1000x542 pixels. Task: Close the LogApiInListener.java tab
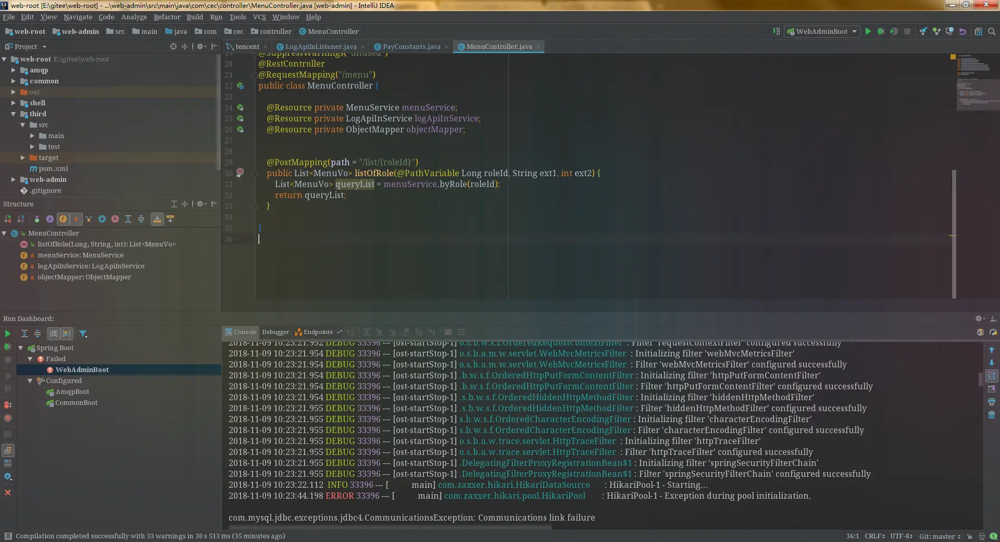[x=363, y=46]
